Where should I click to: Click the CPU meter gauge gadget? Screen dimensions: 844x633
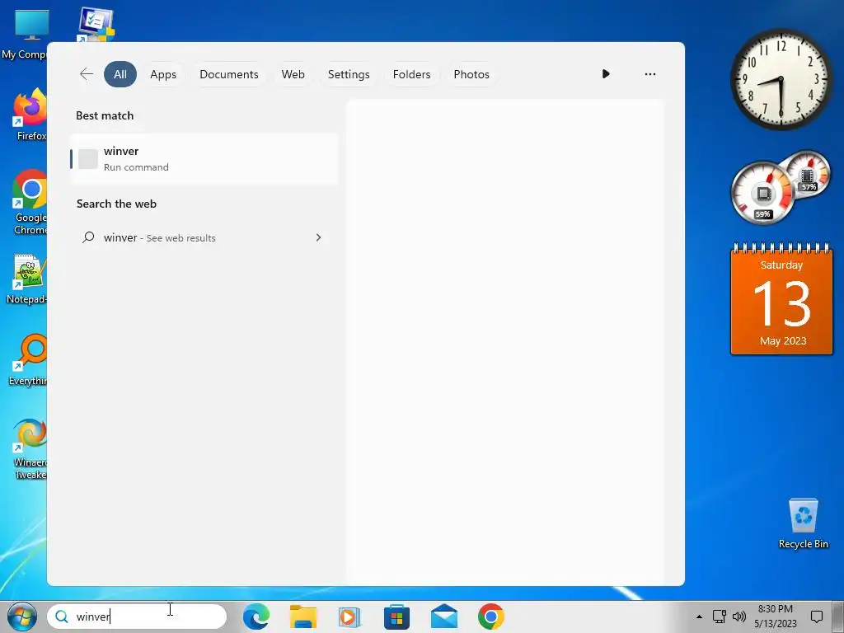coord(762,193)
